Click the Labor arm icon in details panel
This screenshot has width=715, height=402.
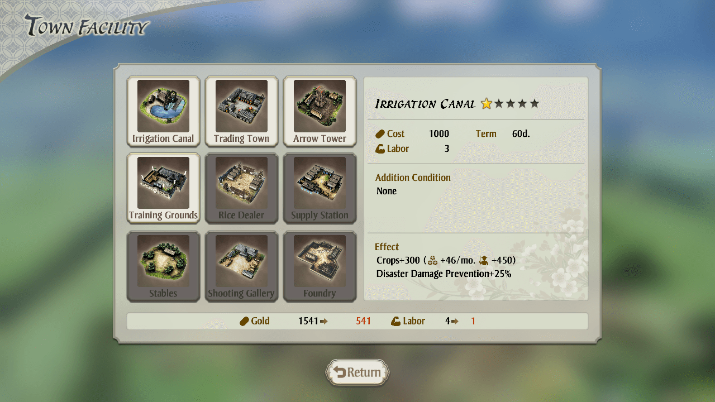(380, 149)
